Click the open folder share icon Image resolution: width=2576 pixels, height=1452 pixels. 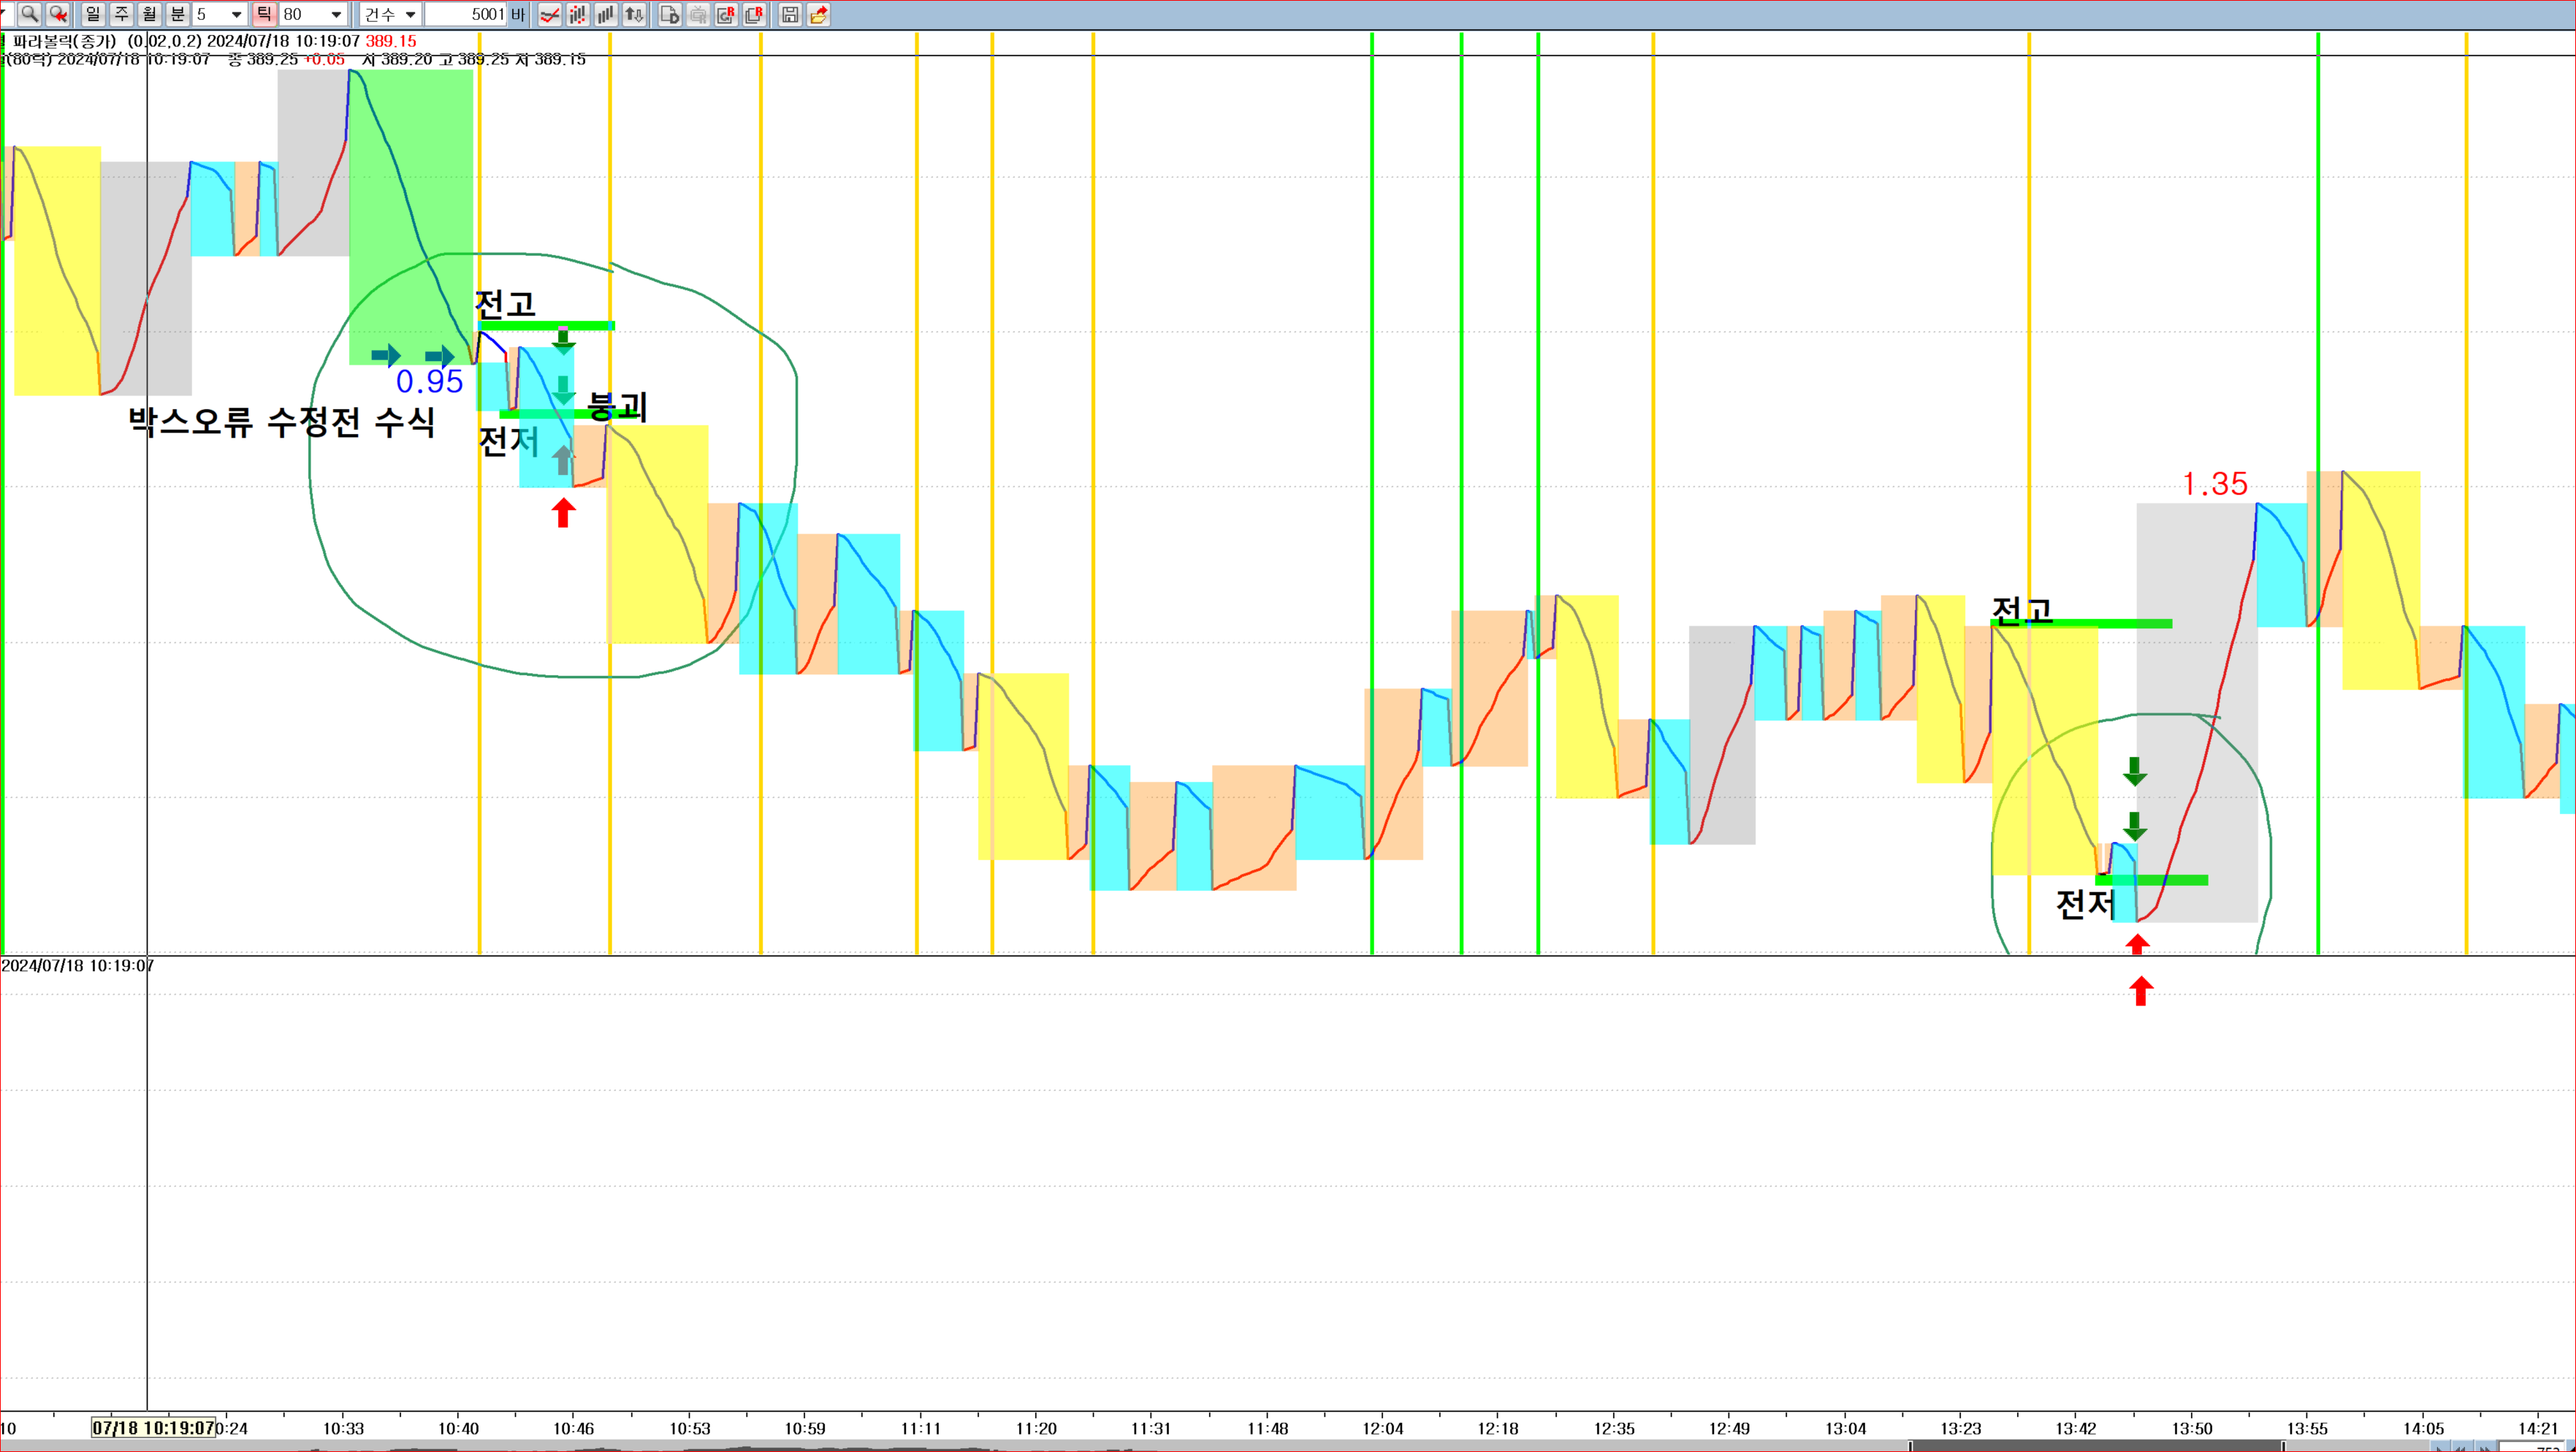(819, 14)
